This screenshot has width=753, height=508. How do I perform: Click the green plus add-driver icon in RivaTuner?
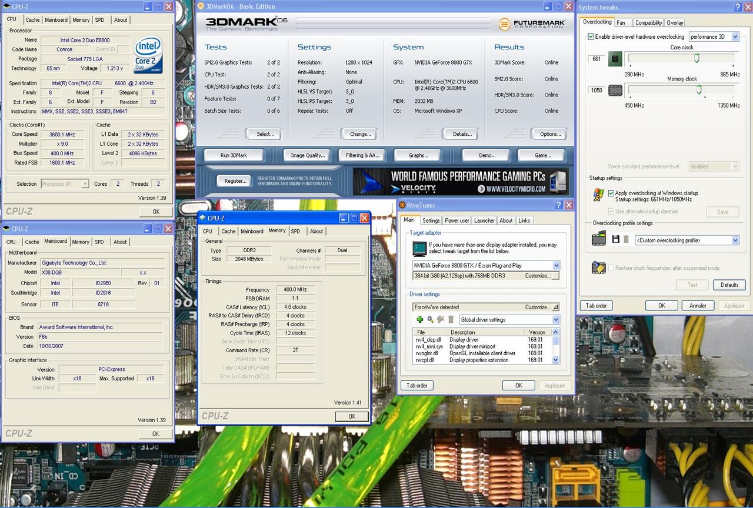[419, 319]
